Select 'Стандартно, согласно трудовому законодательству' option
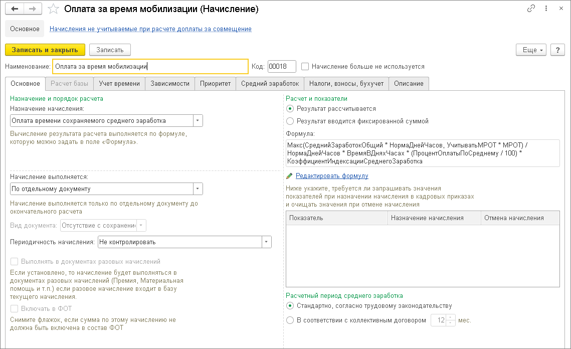571x349 pixels. point(290,305)
